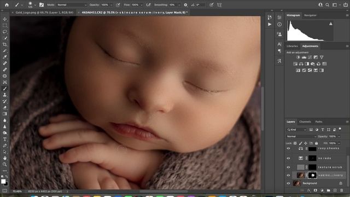The height and width of the screenshot is (197, 350).
Task: Add a Color Balance adjustment
Action: (x=301, y=64)
